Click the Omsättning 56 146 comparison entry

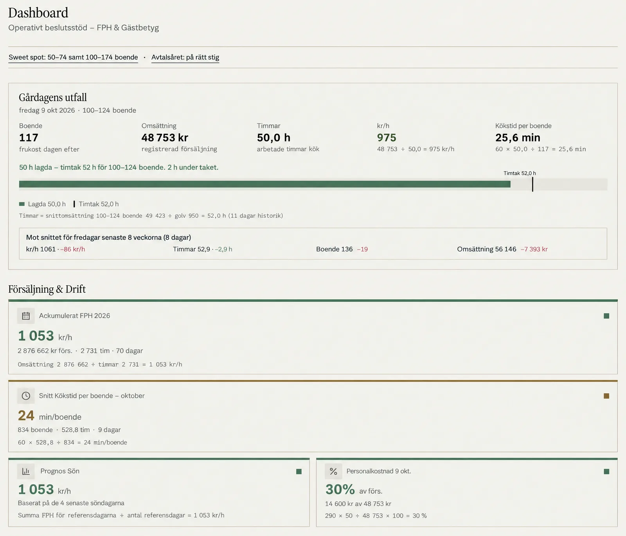tap(502, 249)
